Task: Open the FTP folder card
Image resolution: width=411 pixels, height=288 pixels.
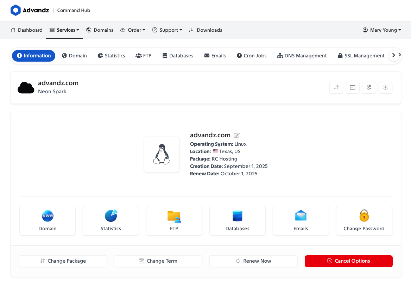Action: (174, 221)
